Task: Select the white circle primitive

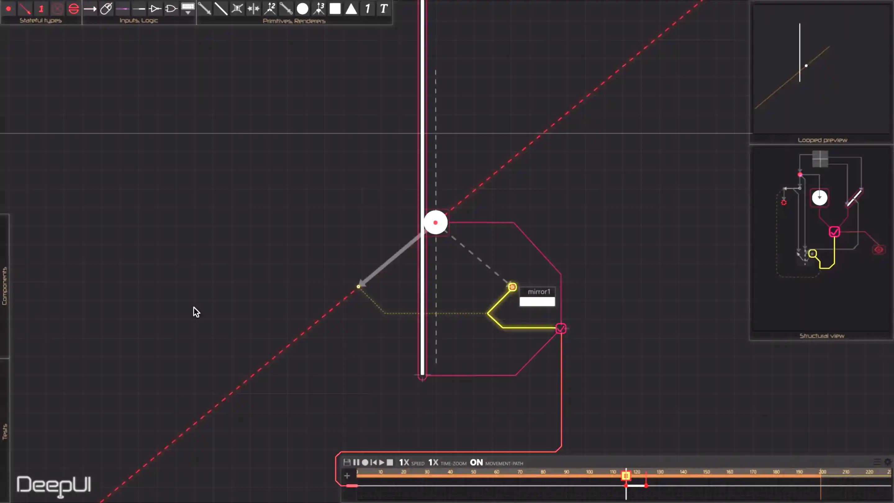Action: [x=302, y=9]
